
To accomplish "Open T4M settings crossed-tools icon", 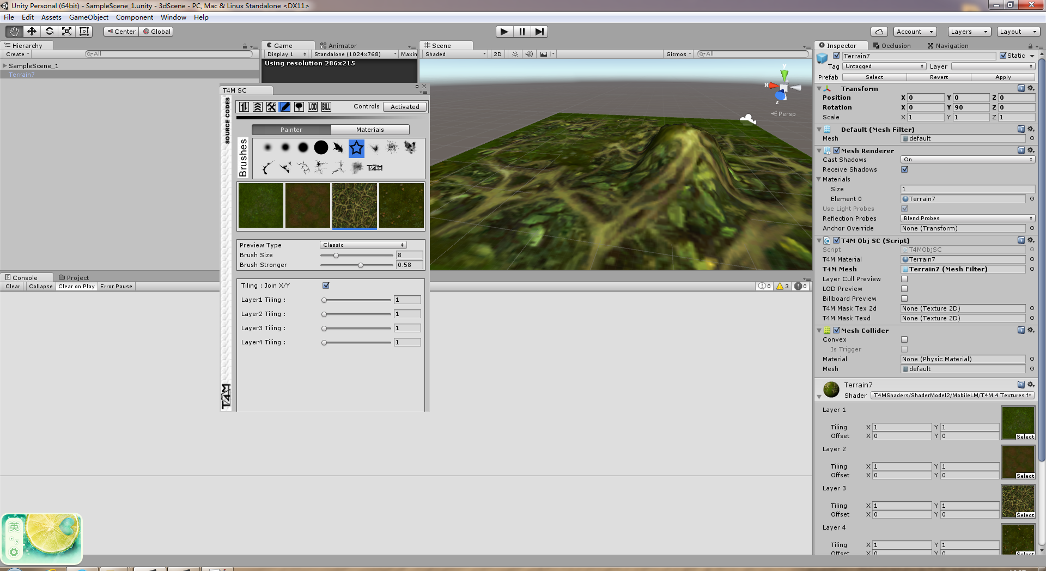I will (271, 107).
